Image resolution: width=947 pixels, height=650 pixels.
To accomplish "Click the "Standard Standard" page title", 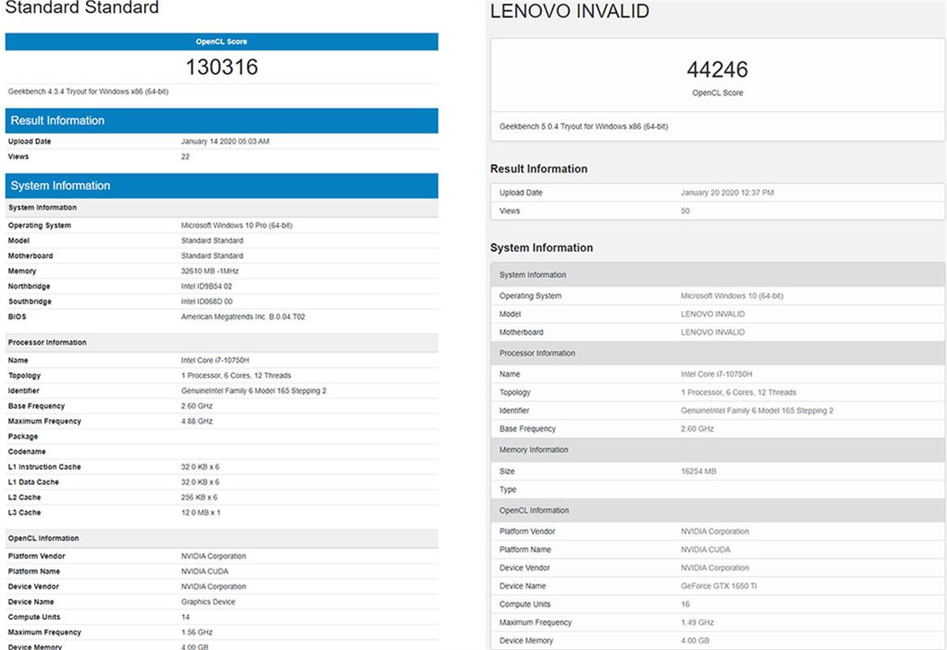I will [x=83, y=9].
